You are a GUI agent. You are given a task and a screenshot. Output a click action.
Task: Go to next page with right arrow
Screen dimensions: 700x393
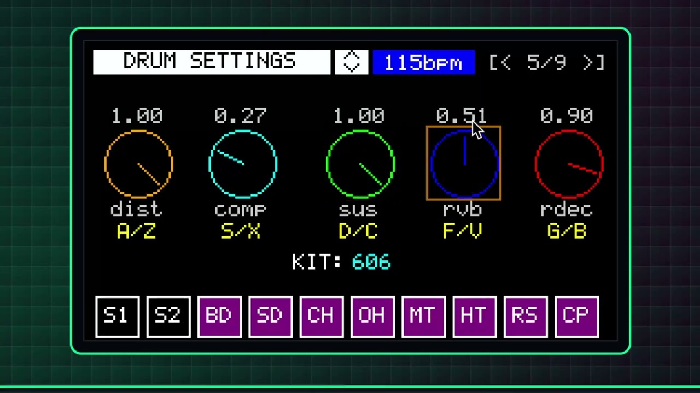pyautogui.click(x=594, y=62)
